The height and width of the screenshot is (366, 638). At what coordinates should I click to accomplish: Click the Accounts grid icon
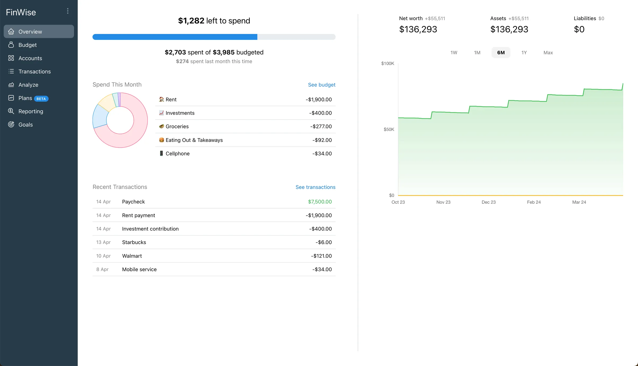[11, 58]
